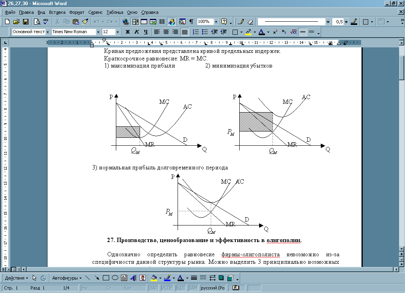The image size is (405, 293).
Task: Open the Формат menu
Action: pyautogui.click(x=77, y=12)
